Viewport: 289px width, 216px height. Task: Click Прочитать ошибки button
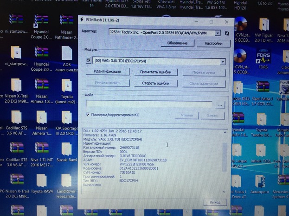click(x=156, y=72)
